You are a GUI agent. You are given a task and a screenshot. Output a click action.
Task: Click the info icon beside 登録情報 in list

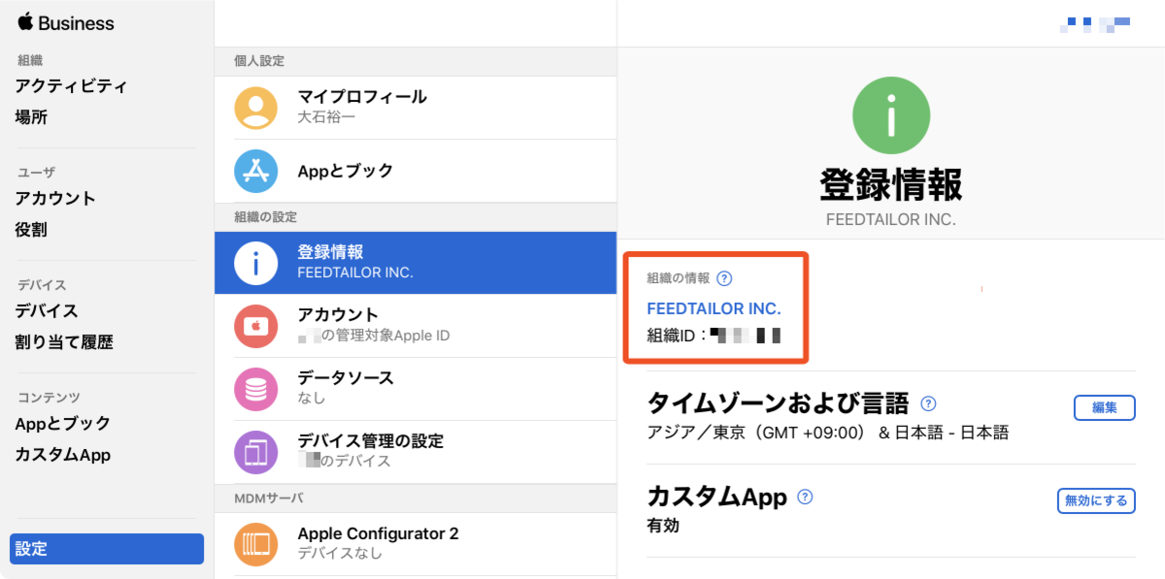click(x=255, y=263)
